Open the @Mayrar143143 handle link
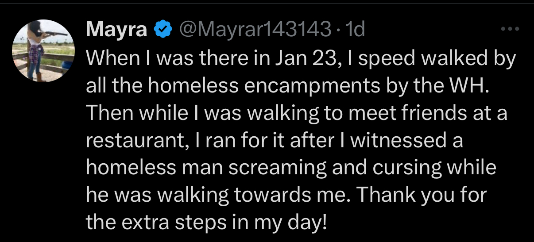The image size is (534, 242). pyautogui.click(x=254, y=30)
